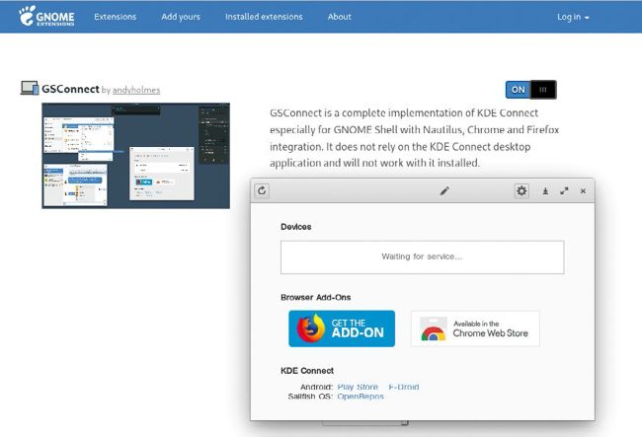Viewport: 642px width, 437px height.
Task: Click the Chrome Web Store badge
Action: [x=475, y=328]
